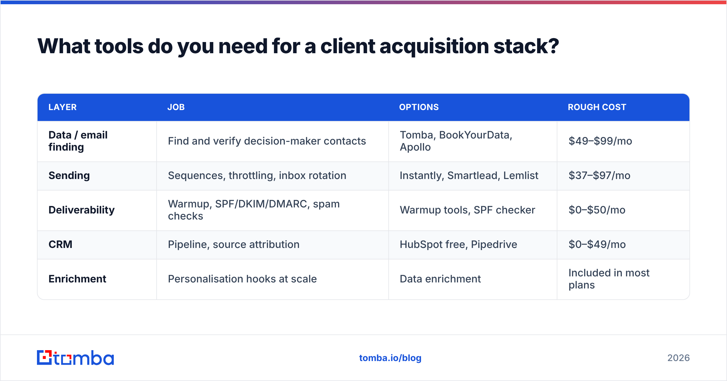
Task: Select 'Instantly, Smartlead, Lemlist' cell
Action: click(x=473, y=176)
